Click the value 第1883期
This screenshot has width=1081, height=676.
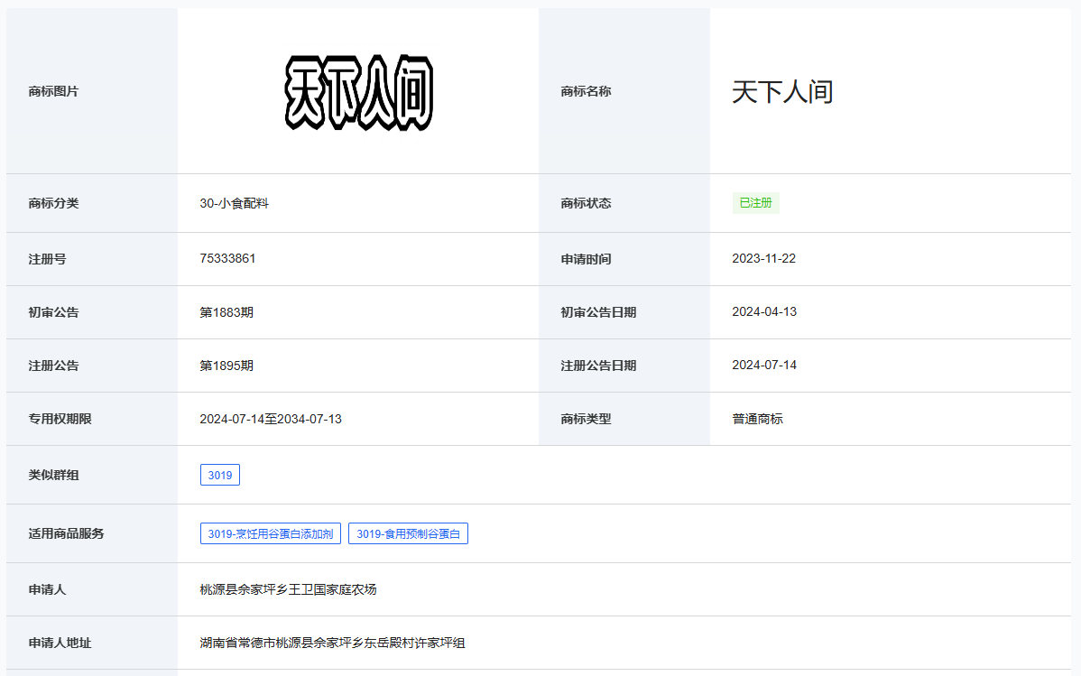point(226,312)
